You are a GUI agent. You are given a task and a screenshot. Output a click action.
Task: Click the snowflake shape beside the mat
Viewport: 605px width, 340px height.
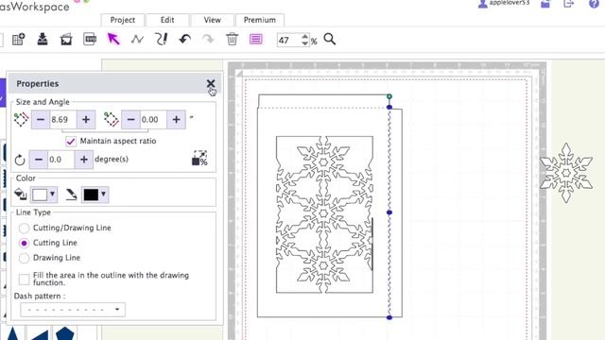coord(565,173)
